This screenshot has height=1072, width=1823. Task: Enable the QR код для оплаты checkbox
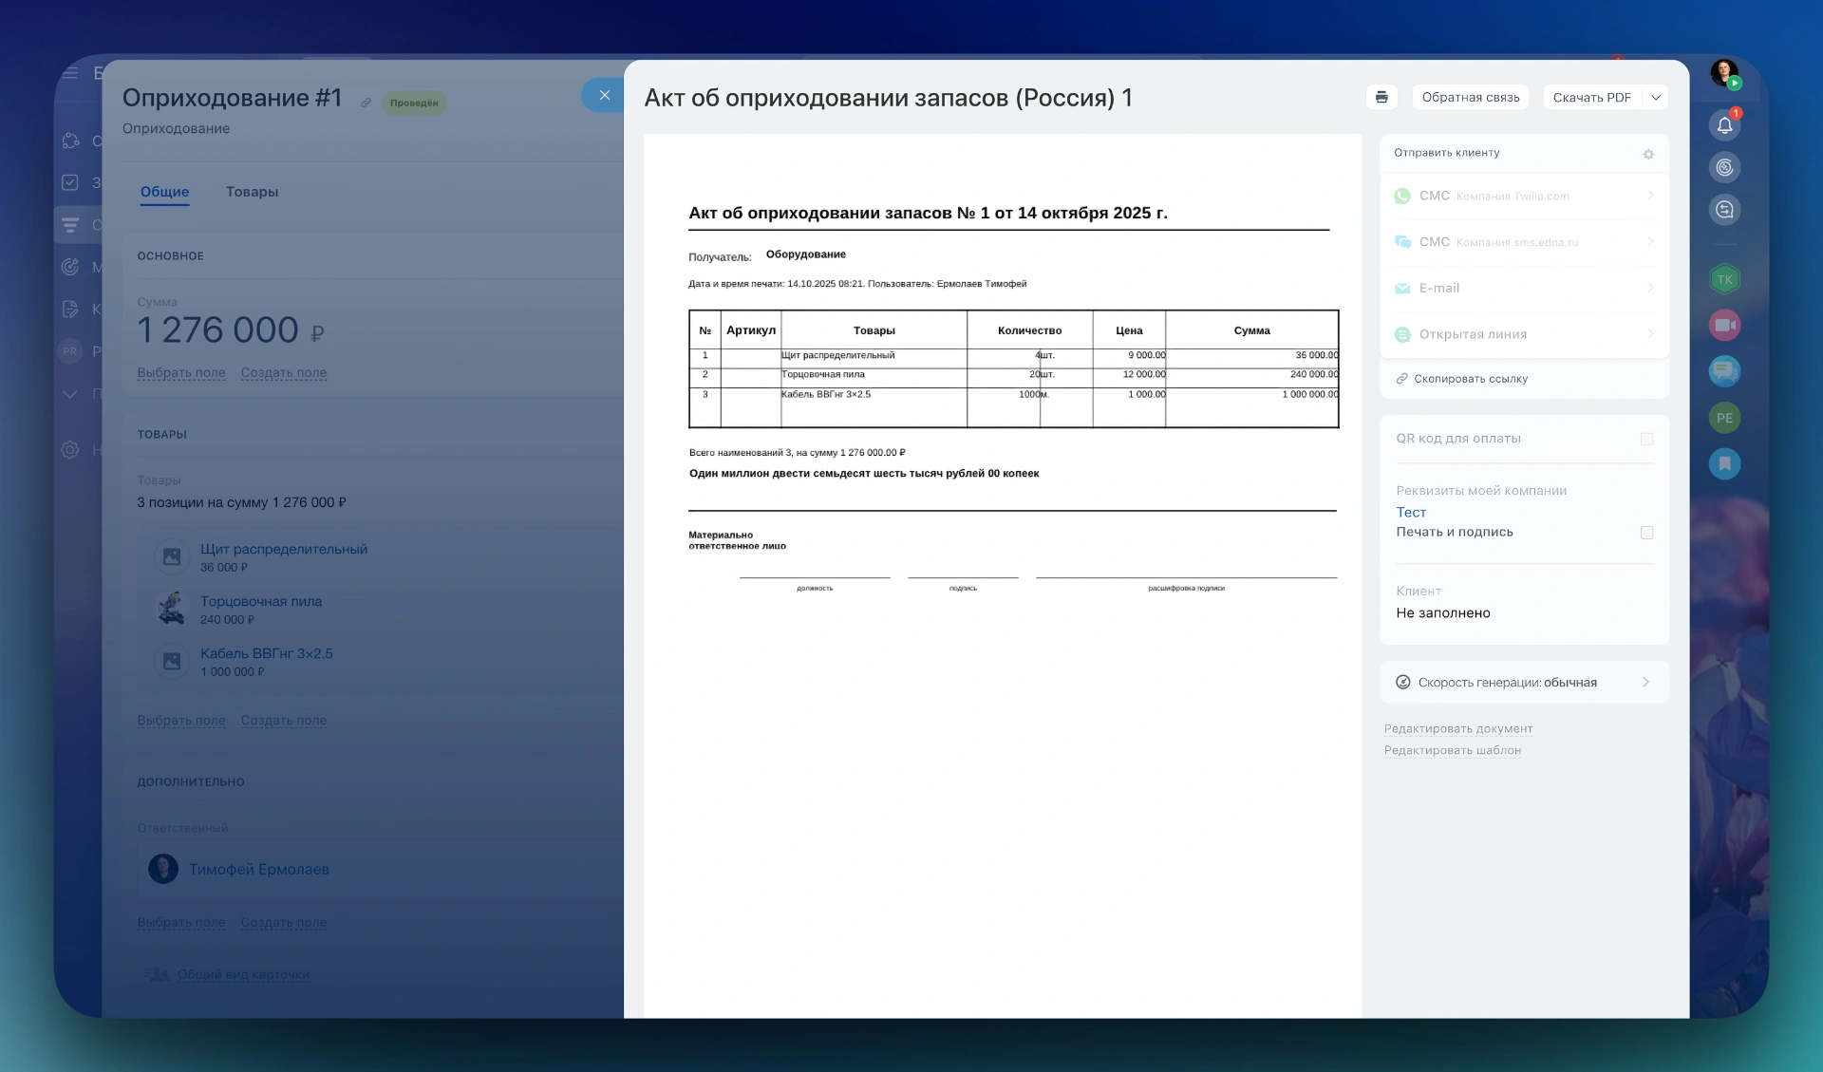click(x=1646, y=439)
